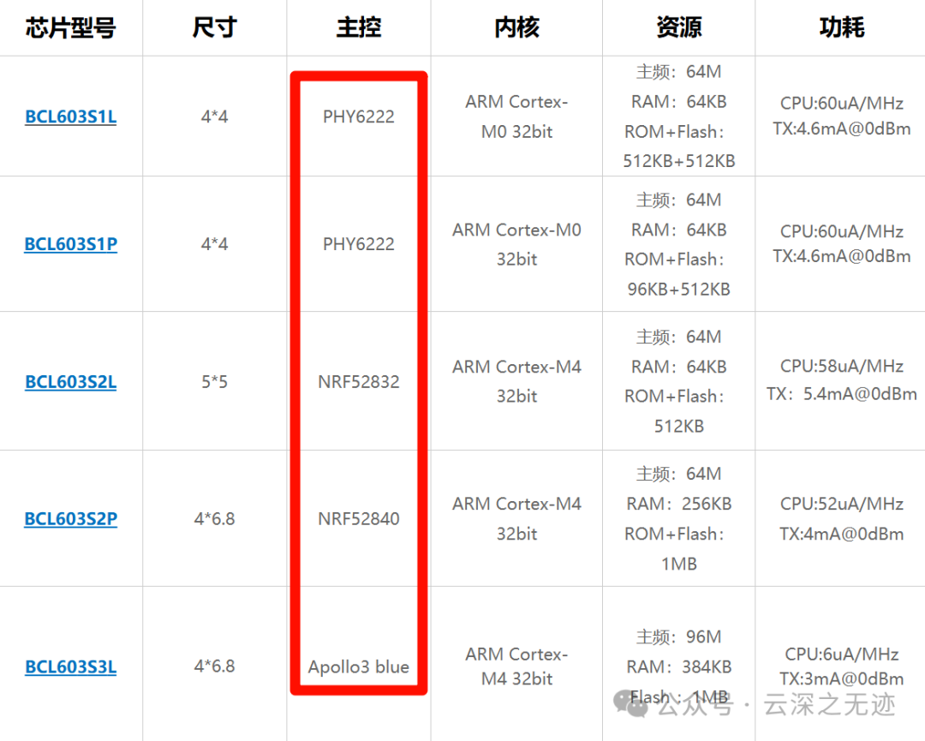Image resolution: width=925 pixels, height=741 pixels.
Task: Select the 主控 column header
Action: pos(359,27)
